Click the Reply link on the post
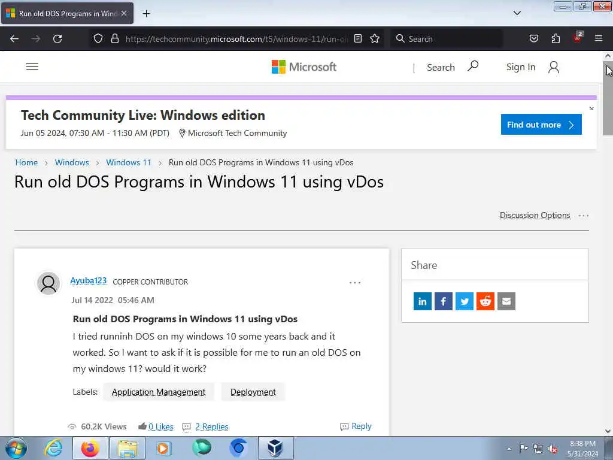The height and width of the screenshot is (460, 613). click(361, 426)
